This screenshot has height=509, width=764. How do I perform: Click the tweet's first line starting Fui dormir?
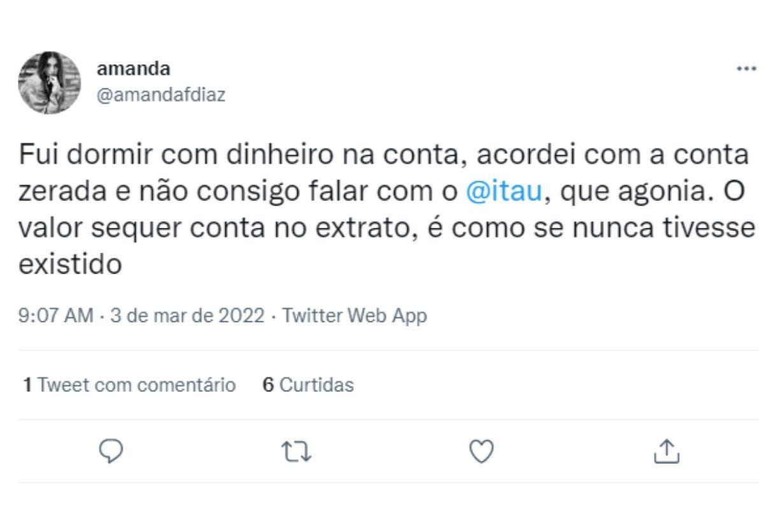[382, 155]
